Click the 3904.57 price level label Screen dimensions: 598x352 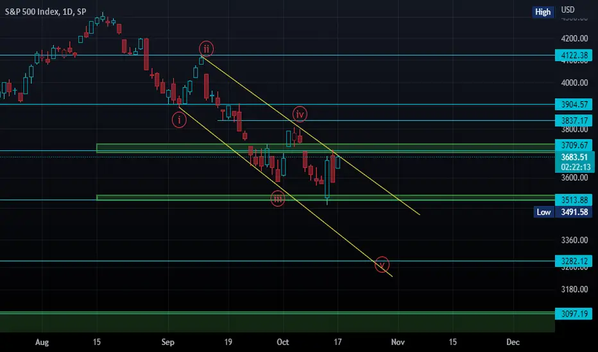pyautogui.click(x=574, y=104)
